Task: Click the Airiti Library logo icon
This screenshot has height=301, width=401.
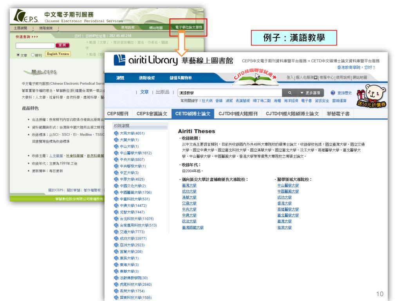Action: [119, 60]
